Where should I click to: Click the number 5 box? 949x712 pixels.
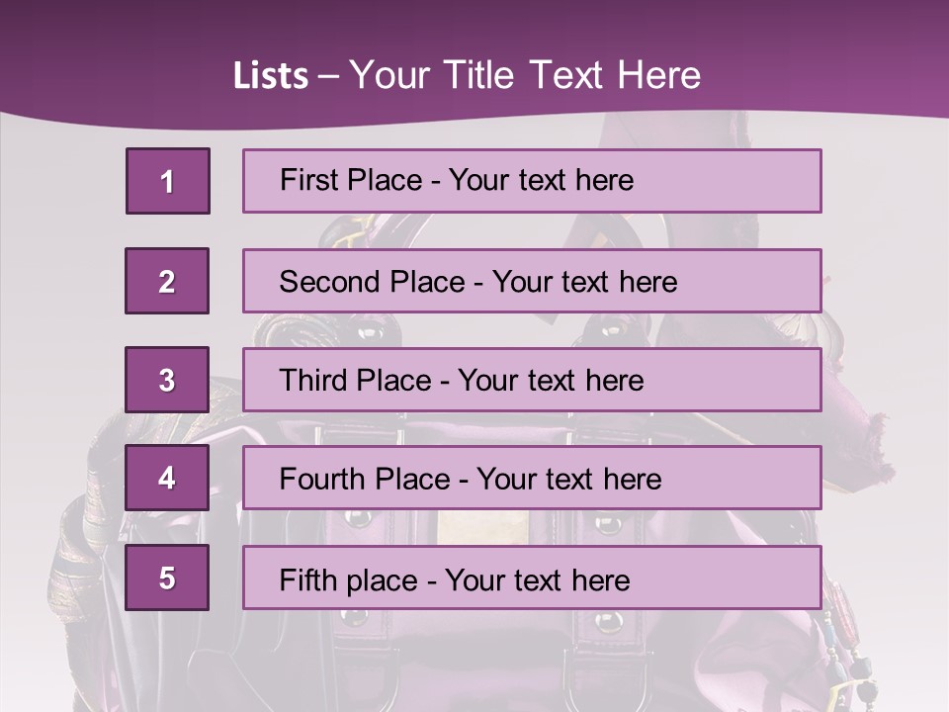[167, 578]
